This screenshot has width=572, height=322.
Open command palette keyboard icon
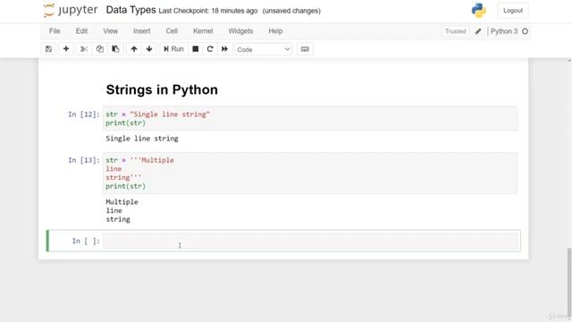click(x=305, y=49)
